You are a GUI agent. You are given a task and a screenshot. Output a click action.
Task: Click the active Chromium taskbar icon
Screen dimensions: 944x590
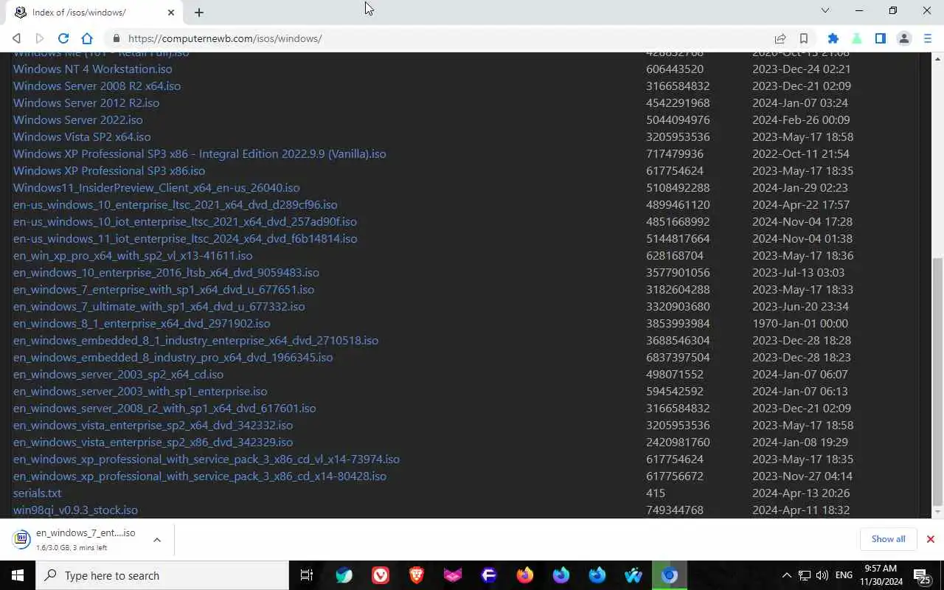(x=670, y=575)
